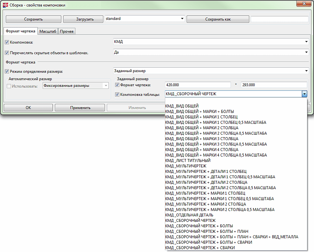Click the Tekla app icon in title bar
Screen dimensions: 314x252
coord(5,5)
